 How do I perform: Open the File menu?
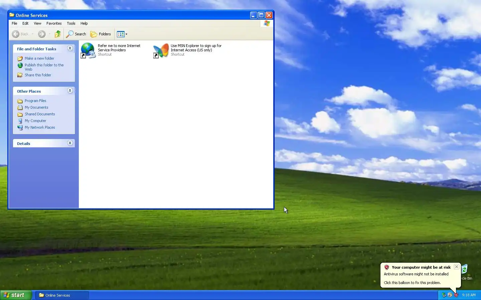click(14, 23)
